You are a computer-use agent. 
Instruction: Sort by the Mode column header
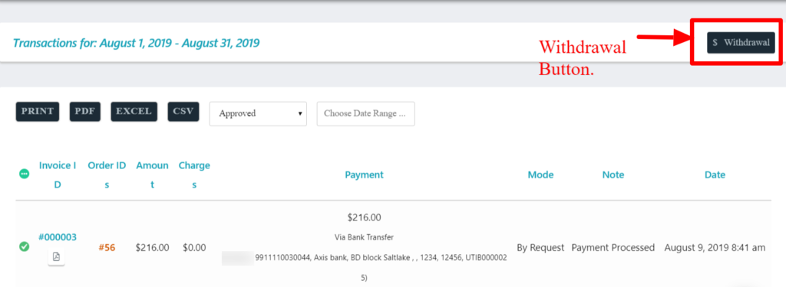[x=540, y=174]
